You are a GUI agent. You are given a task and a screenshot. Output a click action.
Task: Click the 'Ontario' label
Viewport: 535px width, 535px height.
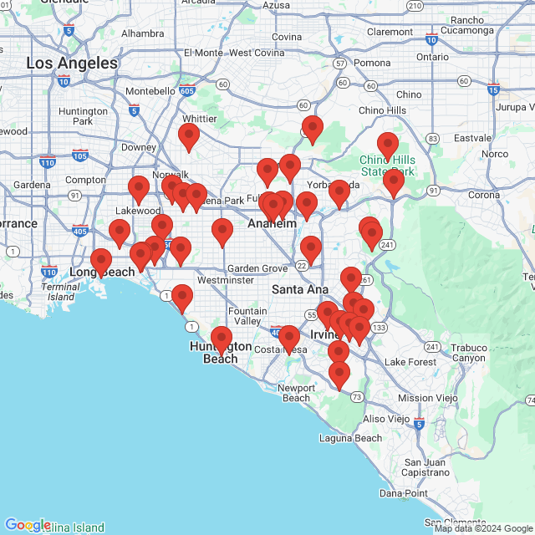click(x=432, y=57)
